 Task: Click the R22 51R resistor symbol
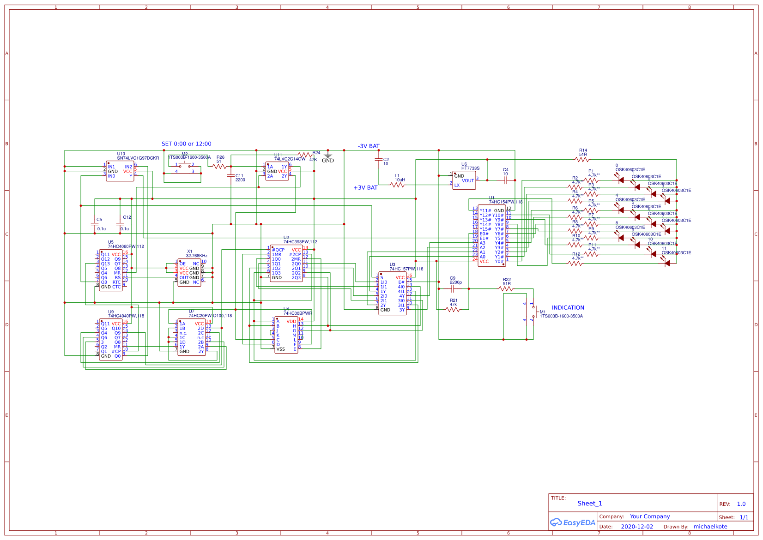(506, 288)
